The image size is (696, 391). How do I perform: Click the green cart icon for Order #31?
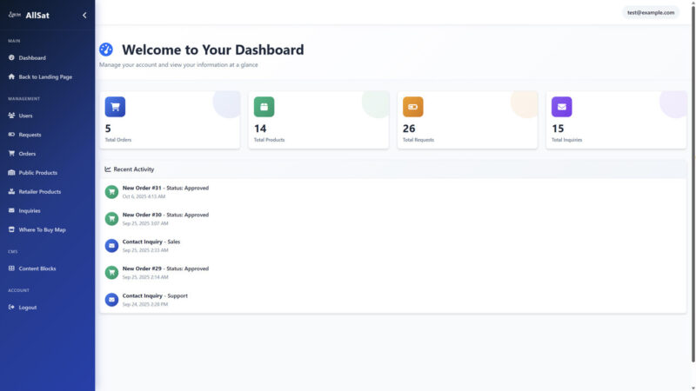(x=111, y=191)
